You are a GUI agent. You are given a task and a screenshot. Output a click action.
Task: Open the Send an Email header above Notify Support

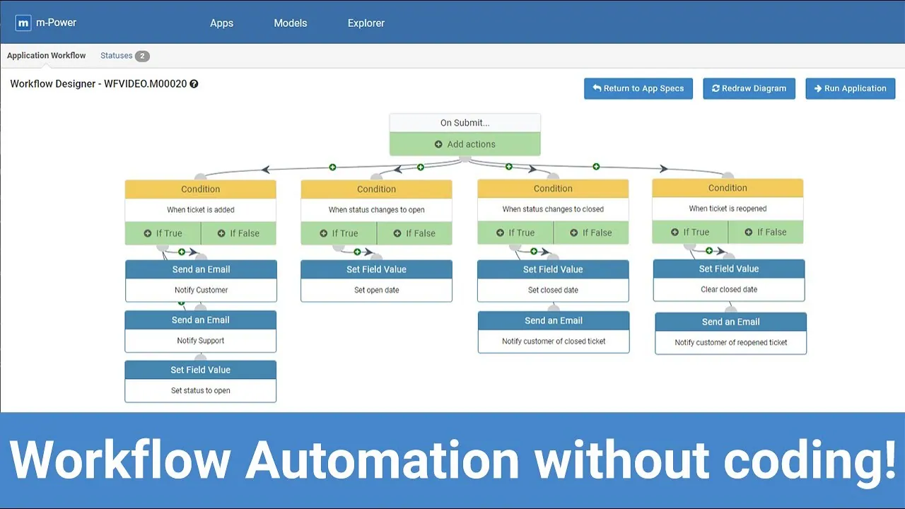click(x=201, y=320)
